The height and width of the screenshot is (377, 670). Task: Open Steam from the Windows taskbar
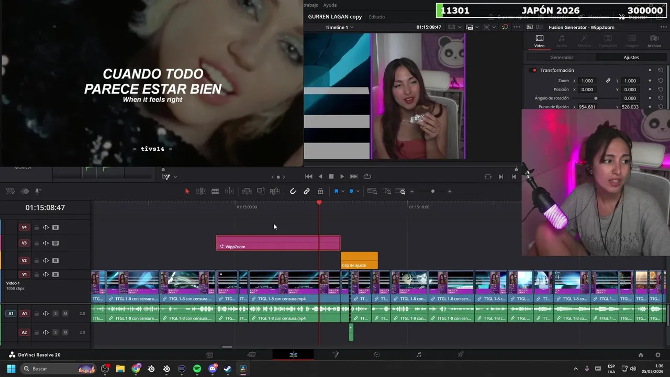coord(228,369)
